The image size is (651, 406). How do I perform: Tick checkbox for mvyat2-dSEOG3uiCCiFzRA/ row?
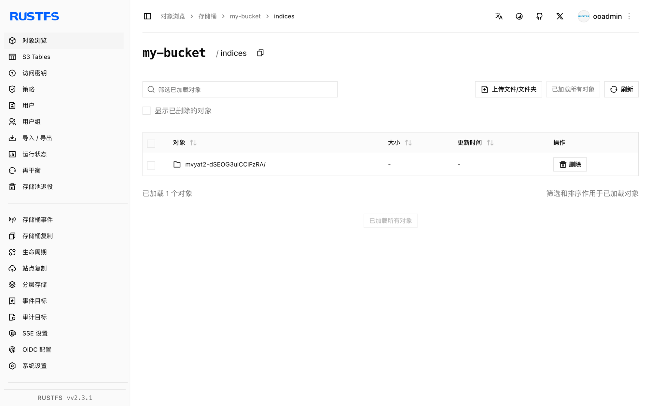click(151, 165)
